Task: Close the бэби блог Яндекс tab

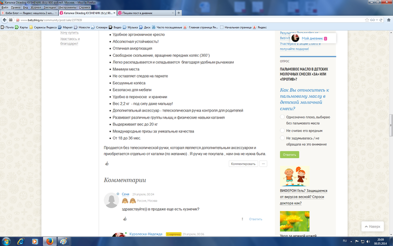Action: pyautogui.click(x=56, y=13)
